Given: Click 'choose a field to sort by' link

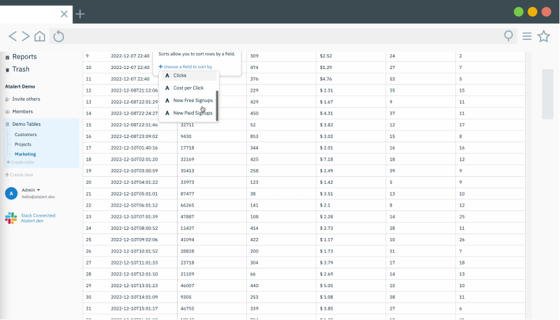Looking at the screenshot, I should tap(185, 66).
